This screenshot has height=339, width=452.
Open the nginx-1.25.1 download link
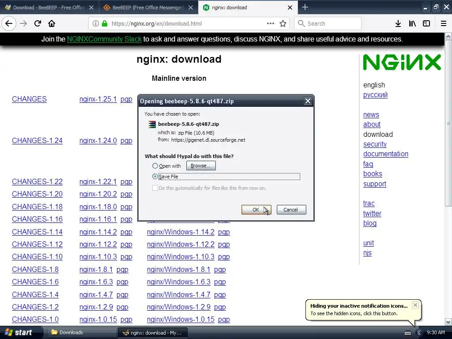tap(98, 99)
